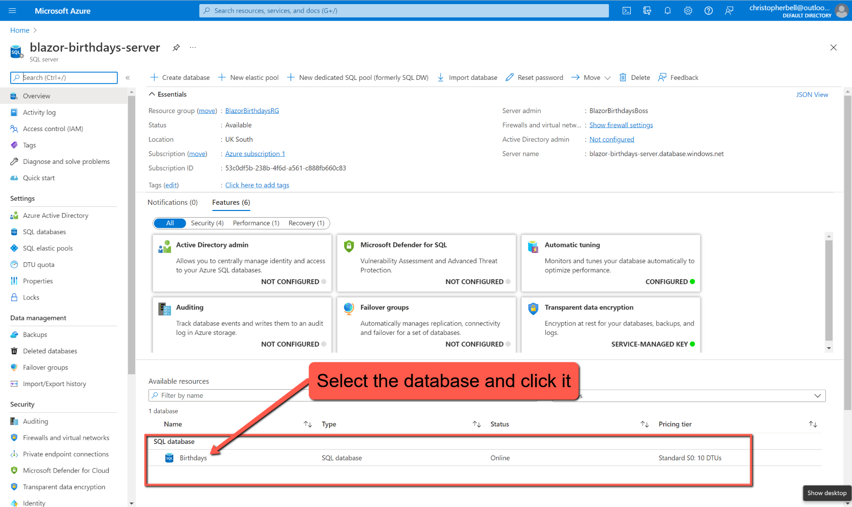852x507 pixels.
Task: Switch to the Notifications (0) tab
Action: [x=173, y=202]
